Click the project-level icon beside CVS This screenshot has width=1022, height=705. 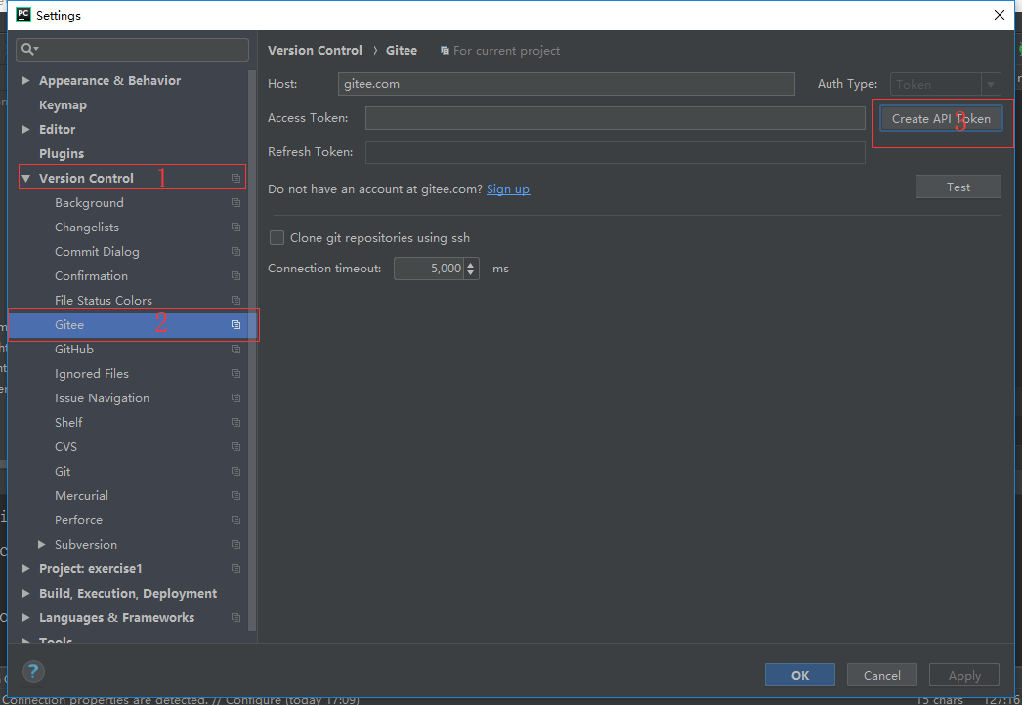click(x=235, y=447)
